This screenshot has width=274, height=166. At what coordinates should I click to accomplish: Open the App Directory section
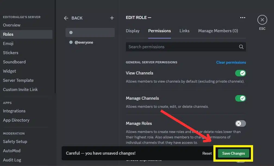pyautogui.click(x=16, y=120)
